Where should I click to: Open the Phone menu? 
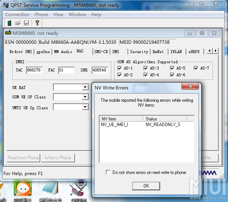click(x=41, y=15)
